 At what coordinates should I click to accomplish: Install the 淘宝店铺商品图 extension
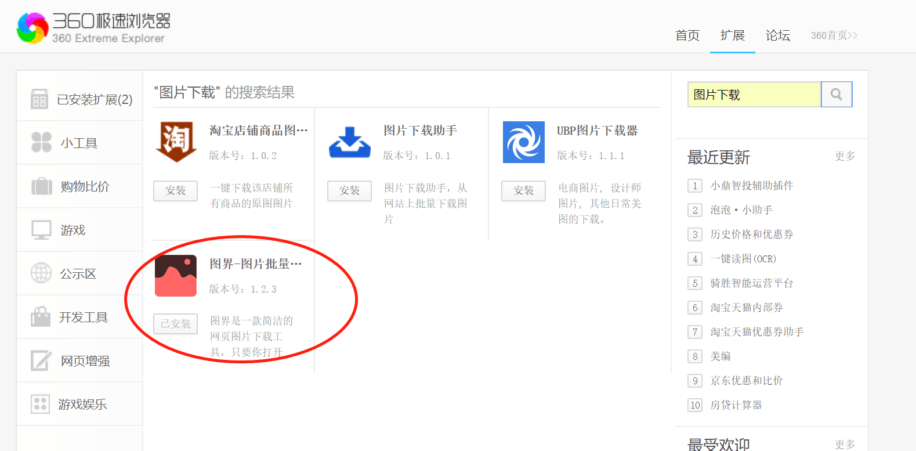(175, 190)
